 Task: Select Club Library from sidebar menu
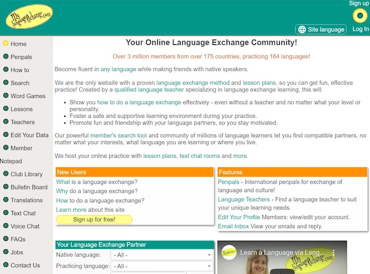pos(27,174)
